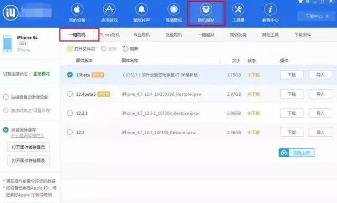The width and height of the screenshot is (337, 203).
Task: Click the 大小 column header
Action: tap(236, 60)
